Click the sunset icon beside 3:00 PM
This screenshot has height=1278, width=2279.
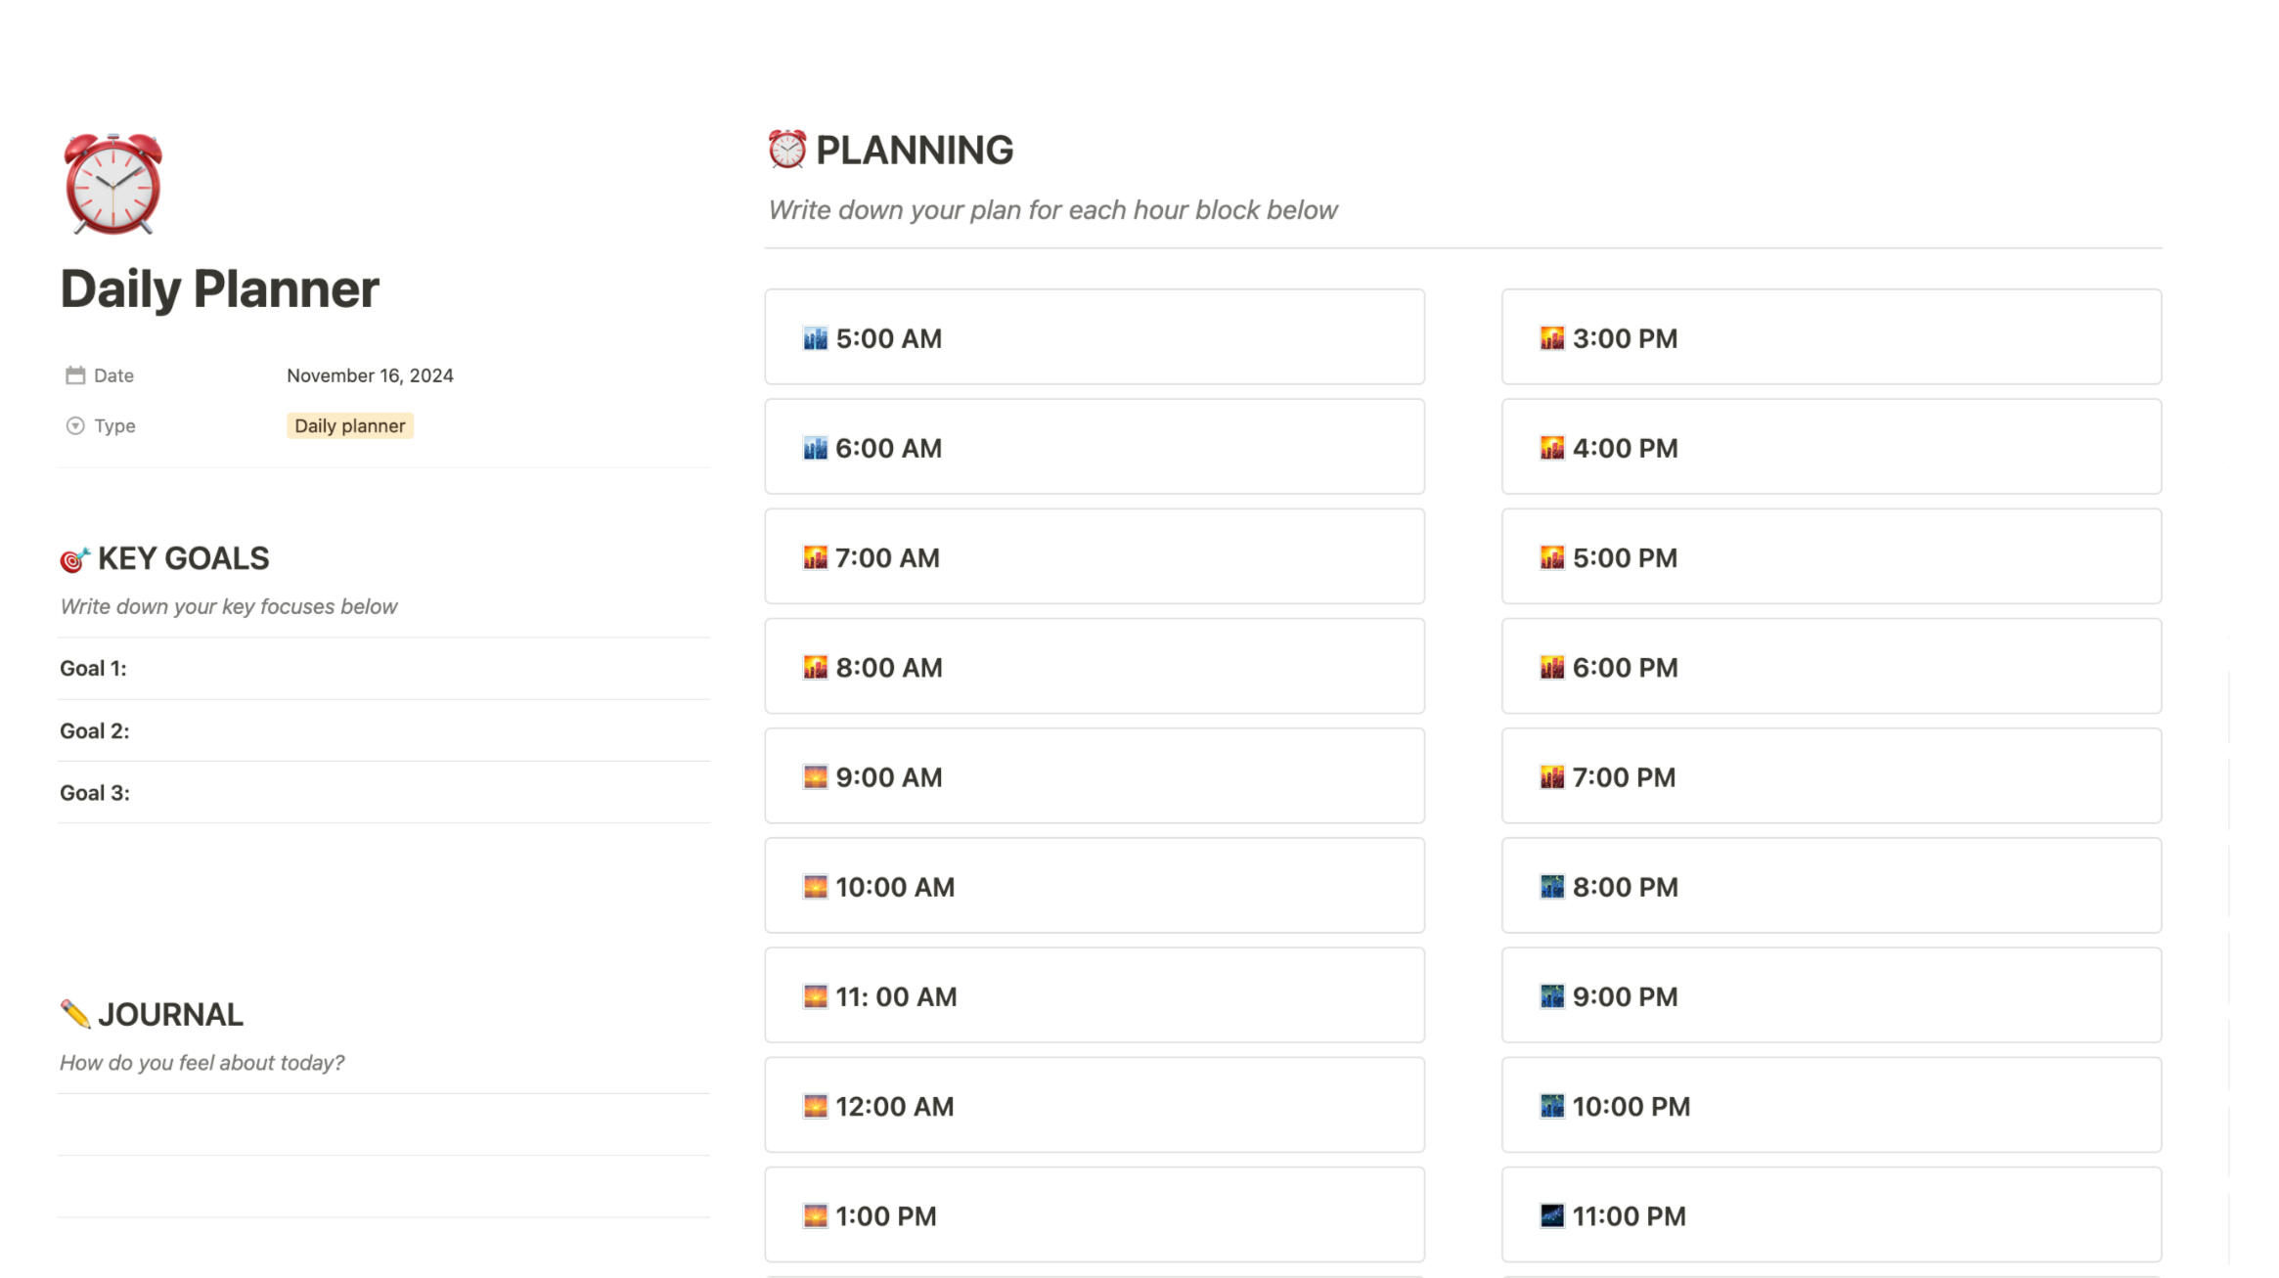[x=1551, y=338]
